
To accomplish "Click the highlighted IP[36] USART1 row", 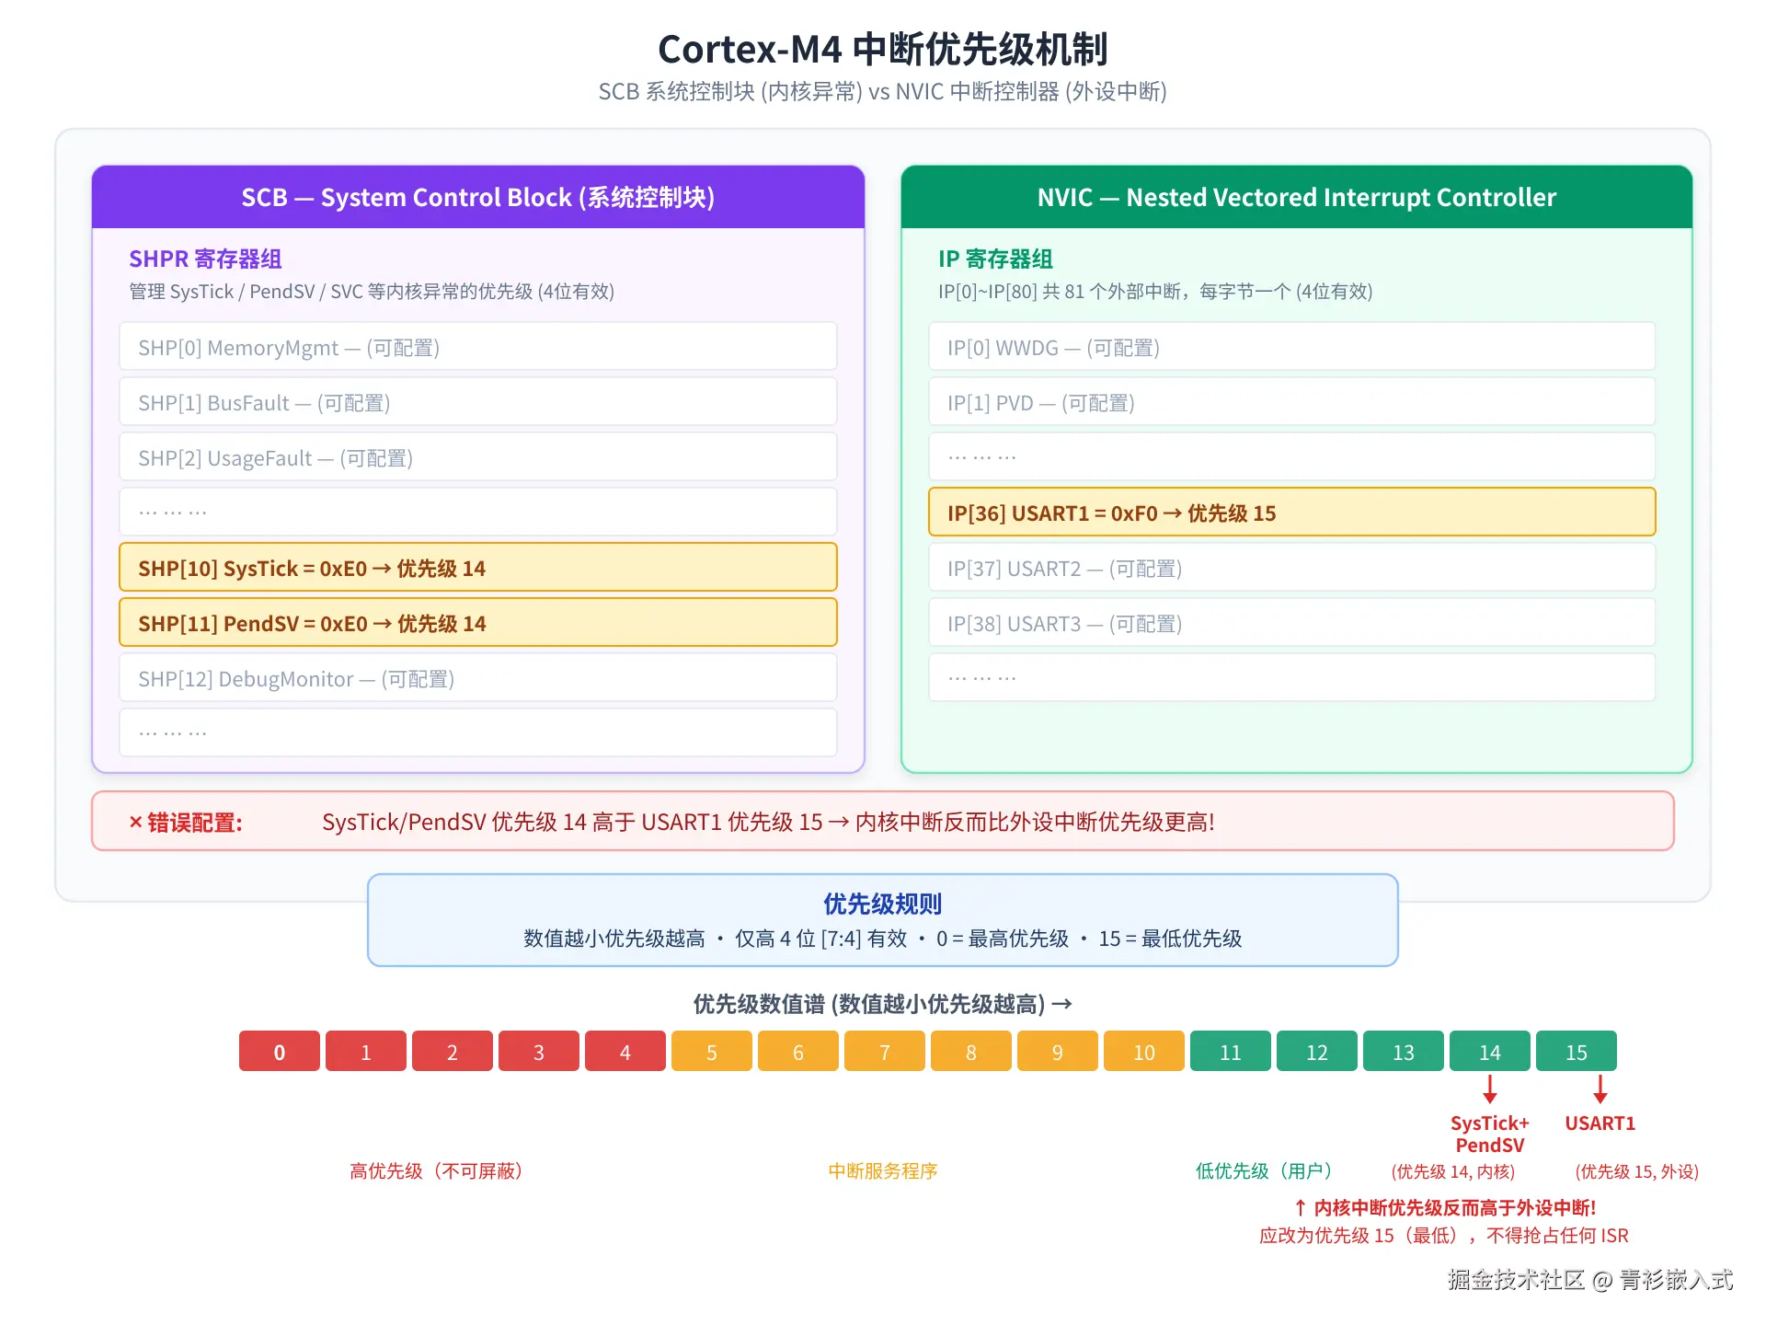I will point(1292,513).
